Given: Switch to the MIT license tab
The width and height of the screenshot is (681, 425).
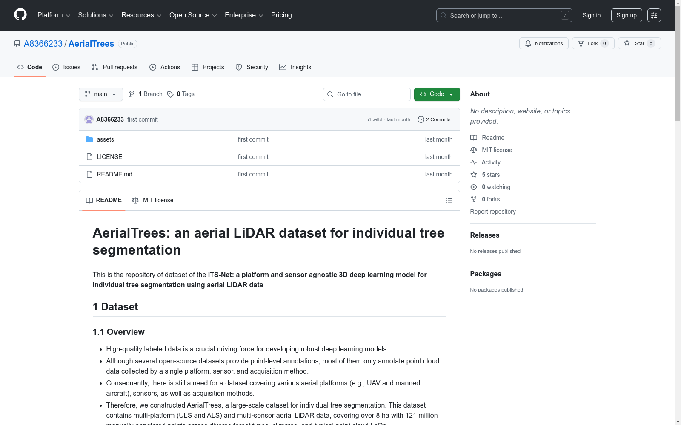Looking at the screenshot, I should click(153, 200).
